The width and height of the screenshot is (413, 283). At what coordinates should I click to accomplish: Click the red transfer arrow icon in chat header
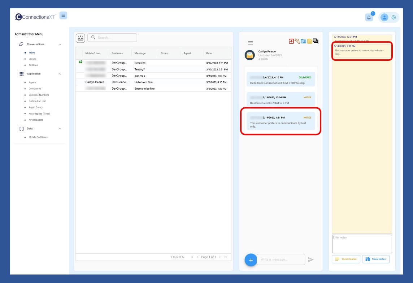[x=291, y=41]
